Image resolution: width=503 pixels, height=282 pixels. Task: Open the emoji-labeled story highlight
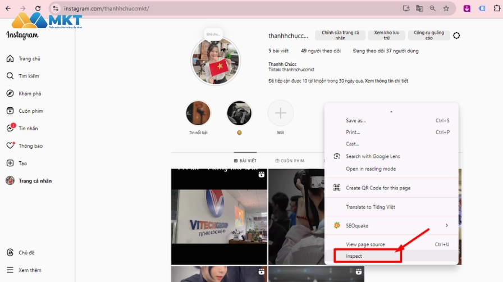239,113
